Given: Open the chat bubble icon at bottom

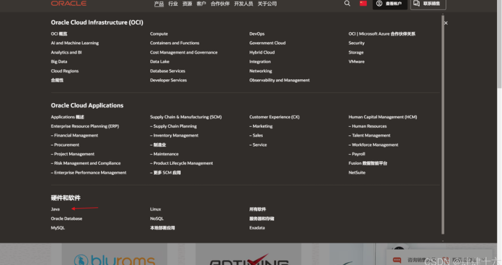Looking at the screenshot, I should coord(397,260).
